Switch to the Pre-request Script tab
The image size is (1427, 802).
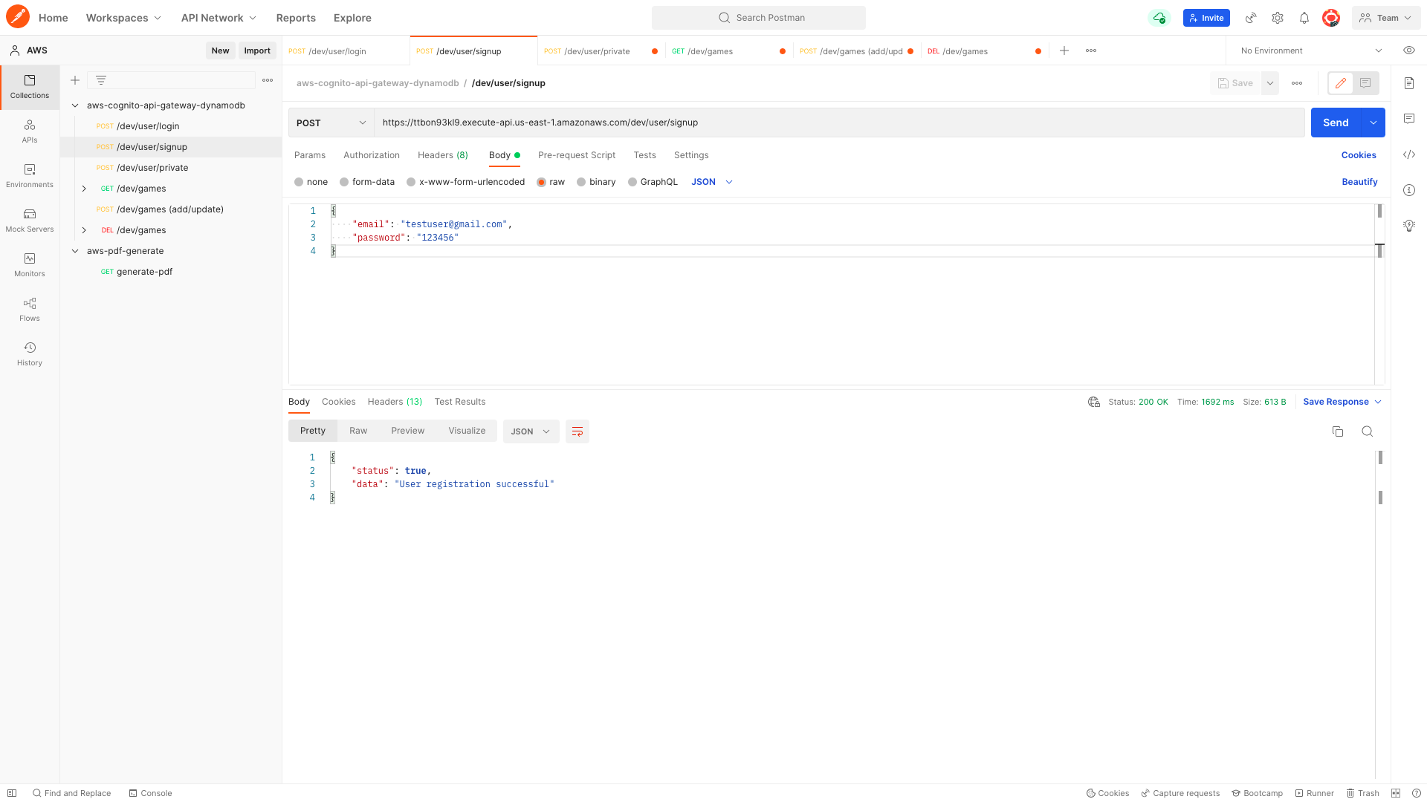577,155
